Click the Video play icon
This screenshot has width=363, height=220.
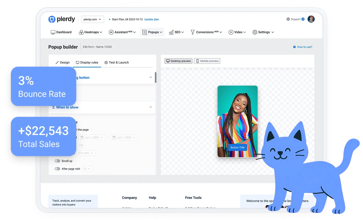click(x=231, y=32)
